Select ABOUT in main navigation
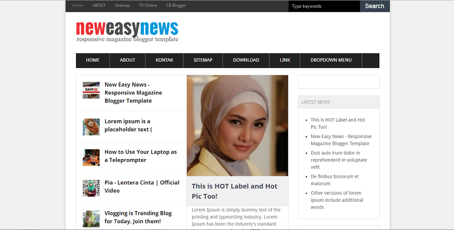The width and height of the screenshot is (454, 230). pos(127,61)
